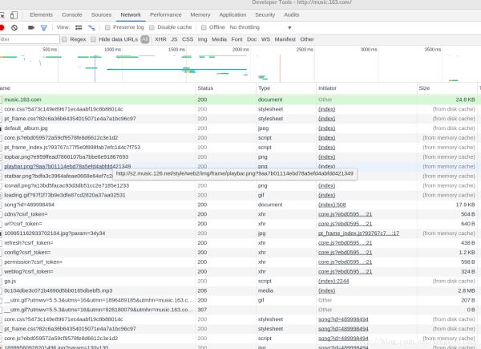Open core.js initiator link for cdns?csrf_token=
The height and width of the screenshot is (349, 481).
pyautogui.click(x=345, y=214)
